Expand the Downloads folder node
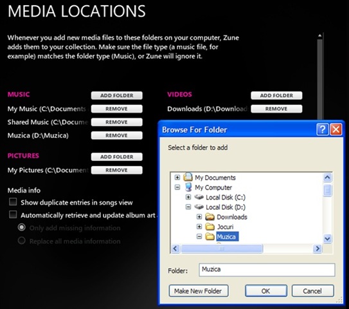This screenshot has width=349, height=309. tap(199, 217)
